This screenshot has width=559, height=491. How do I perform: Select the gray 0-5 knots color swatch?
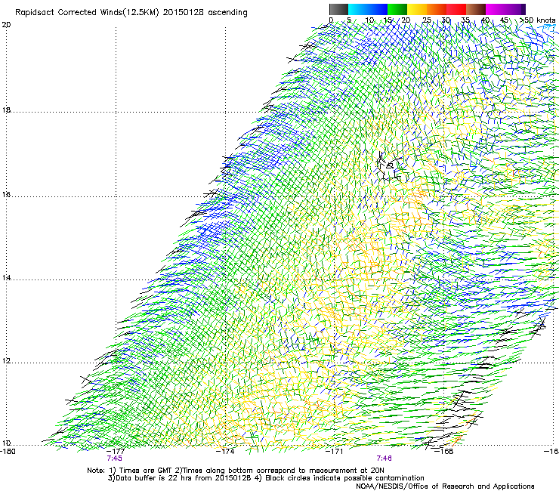338,9
